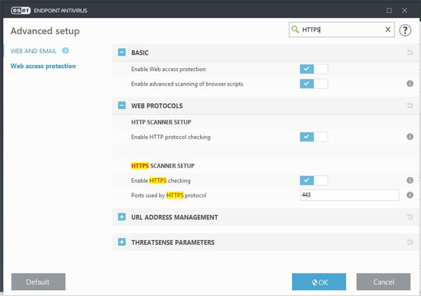Expand the URL ADDRESS MANAGEMENT section
The image size is (421, 296).
122,217
